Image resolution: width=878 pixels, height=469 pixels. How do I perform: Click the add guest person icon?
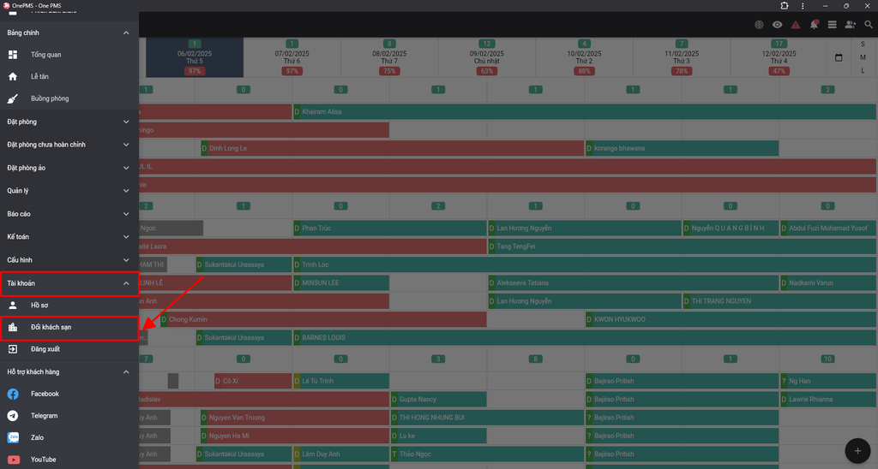[850, 25]
